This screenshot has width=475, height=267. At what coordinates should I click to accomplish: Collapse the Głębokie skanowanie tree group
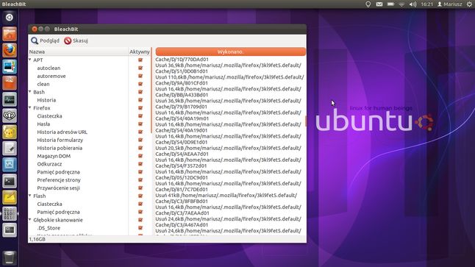pyautogui.click(x=30, y=220)
